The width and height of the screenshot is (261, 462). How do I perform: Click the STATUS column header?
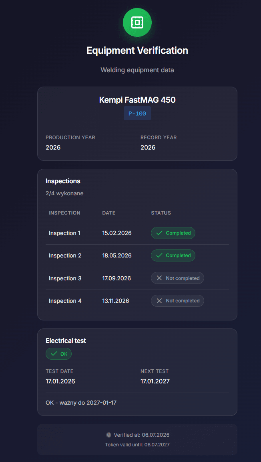coord(161,213)
